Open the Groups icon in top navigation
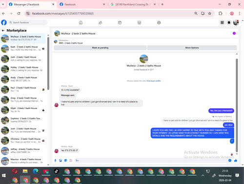The height and width of the screenshot is (184, 244). point(159,22)
